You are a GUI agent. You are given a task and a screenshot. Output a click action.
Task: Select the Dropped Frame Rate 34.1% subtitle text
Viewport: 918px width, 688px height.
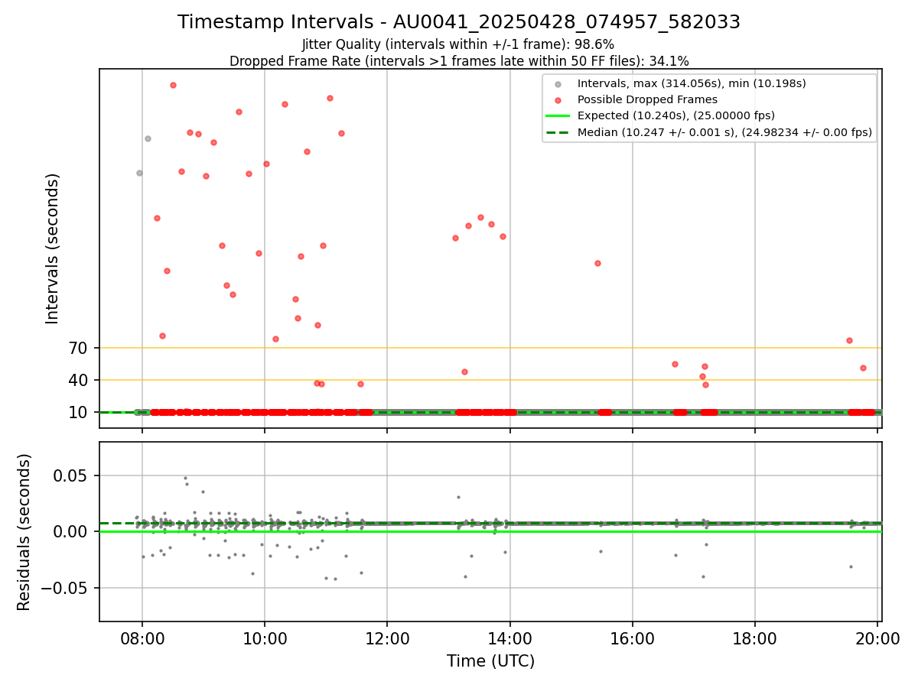point(459,61)
